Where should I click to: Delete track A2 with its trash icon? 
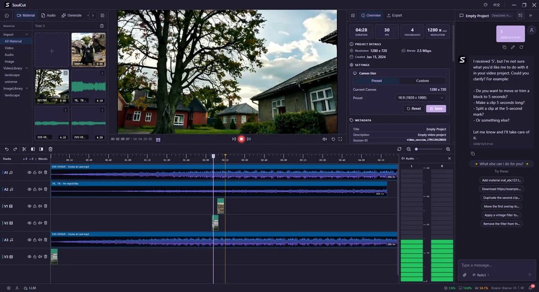(x=46, y=189)
